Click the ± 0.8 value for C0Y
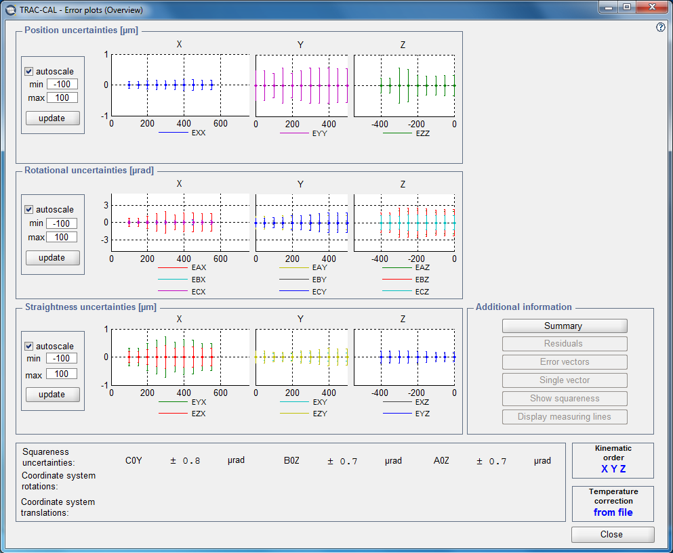Screen dimensions: 673x553 click(185, 461)
